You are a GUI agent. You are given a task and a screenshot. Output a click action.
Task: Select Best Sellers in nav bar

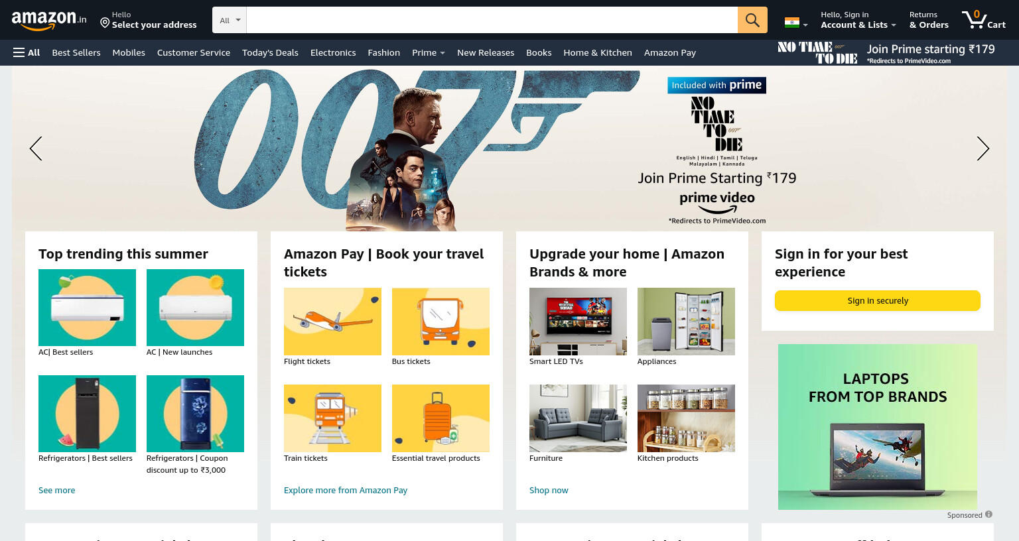(x=76, y=52)
